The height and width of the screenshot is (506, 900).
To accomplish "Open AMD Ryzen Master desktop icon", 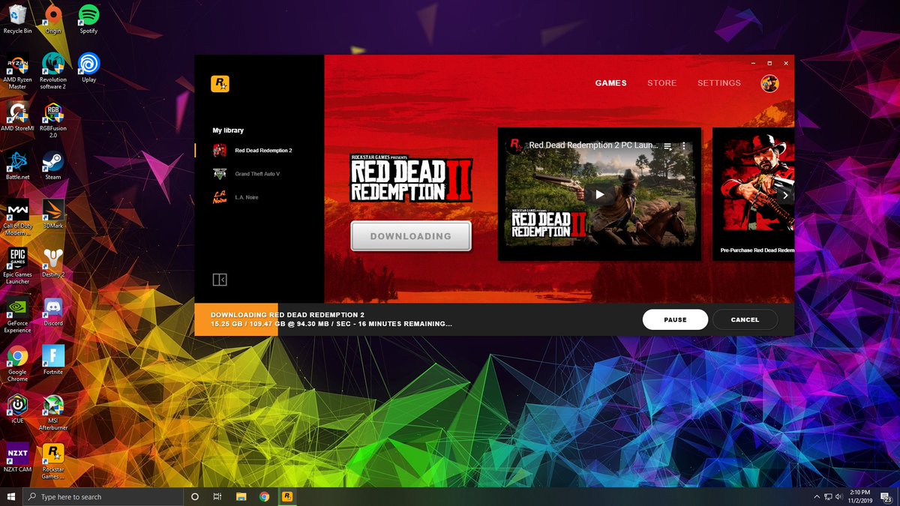I will [x=17, y=71].
